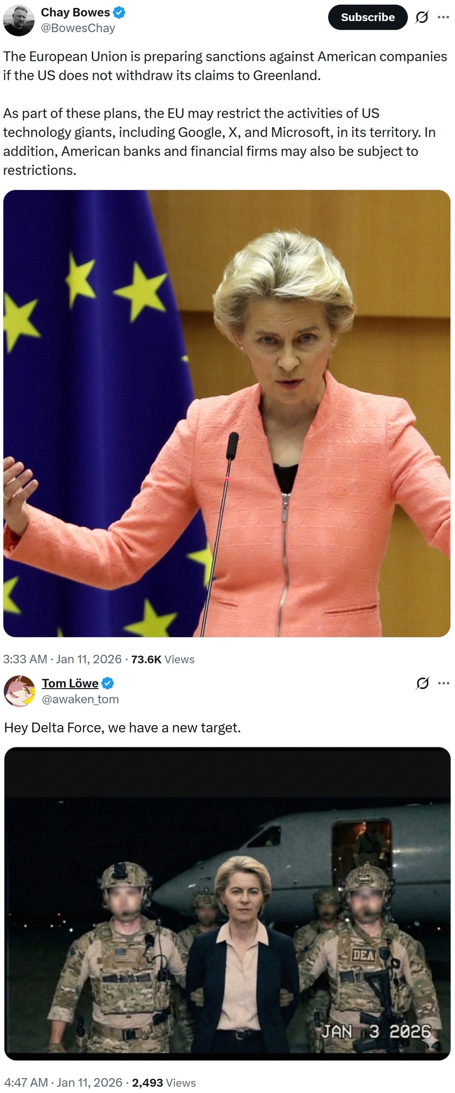Viewport: 455px width, 1093px height.
Task: Open more options on Chay Bowes post
Action: click(444, 17)
